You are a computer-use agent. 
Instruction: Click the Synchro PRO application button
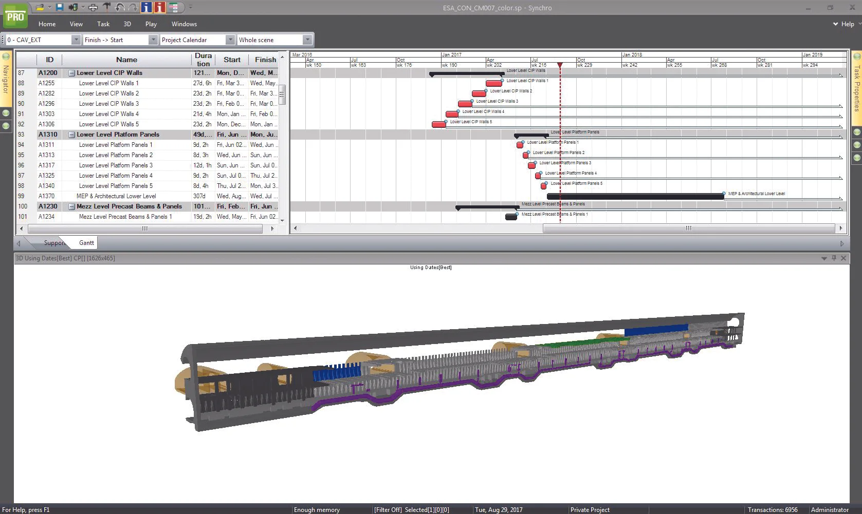(15, 16)
